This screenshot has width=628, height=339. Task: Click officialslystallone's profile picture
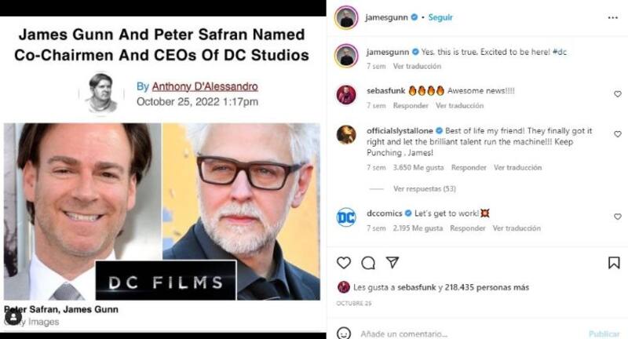click(x=346, y=134)
